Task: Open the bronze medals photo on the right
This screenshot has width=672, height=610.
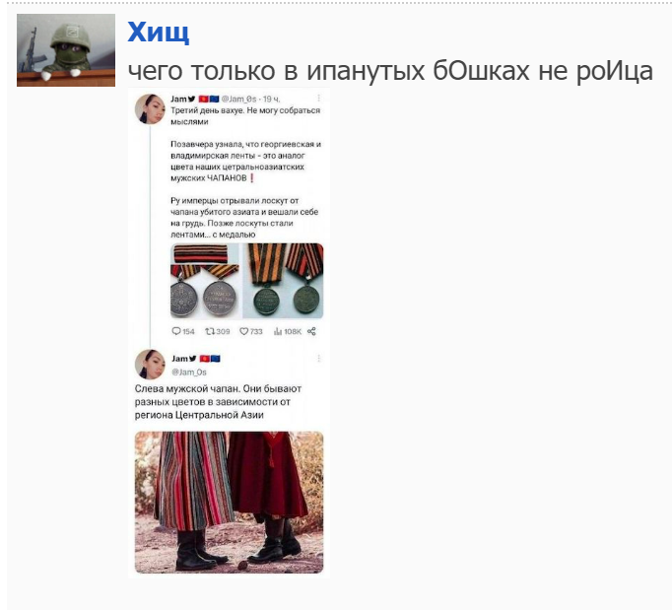Action: point(283,281)
